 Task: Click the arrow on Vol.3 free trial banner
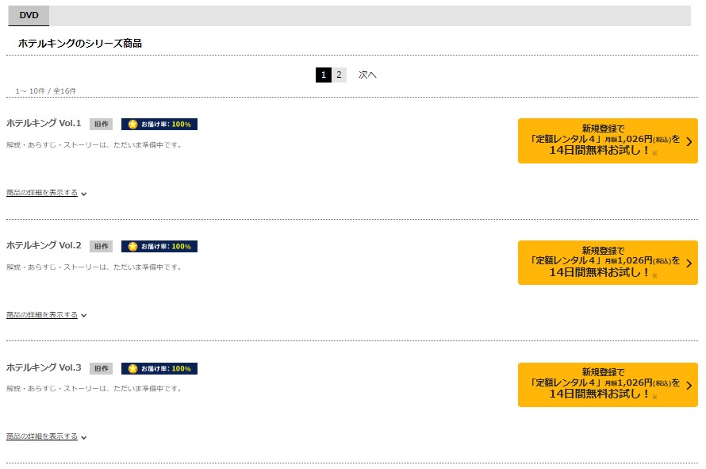(x=689, y=385)
